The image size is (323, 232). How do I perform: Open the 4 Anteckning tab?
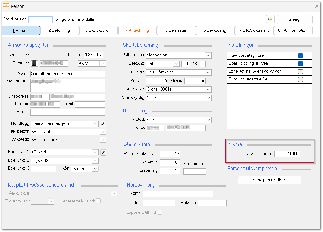point(137,30)
